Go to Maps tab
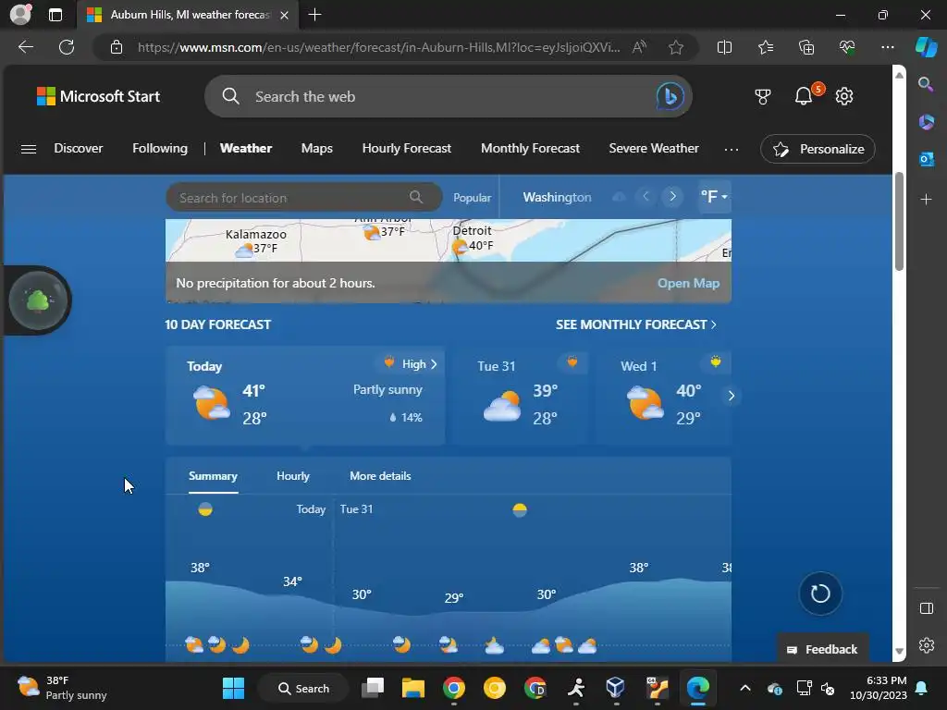The width and height of the screenshot is (947, 710). tap(317, 149)
